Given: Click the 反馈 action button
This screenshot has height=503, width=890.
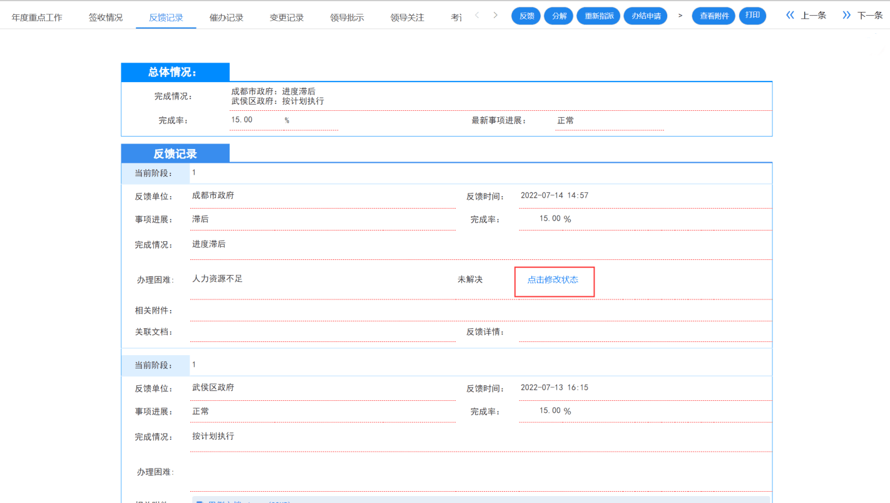Looking at the screenshot, I should pos(526,16).
